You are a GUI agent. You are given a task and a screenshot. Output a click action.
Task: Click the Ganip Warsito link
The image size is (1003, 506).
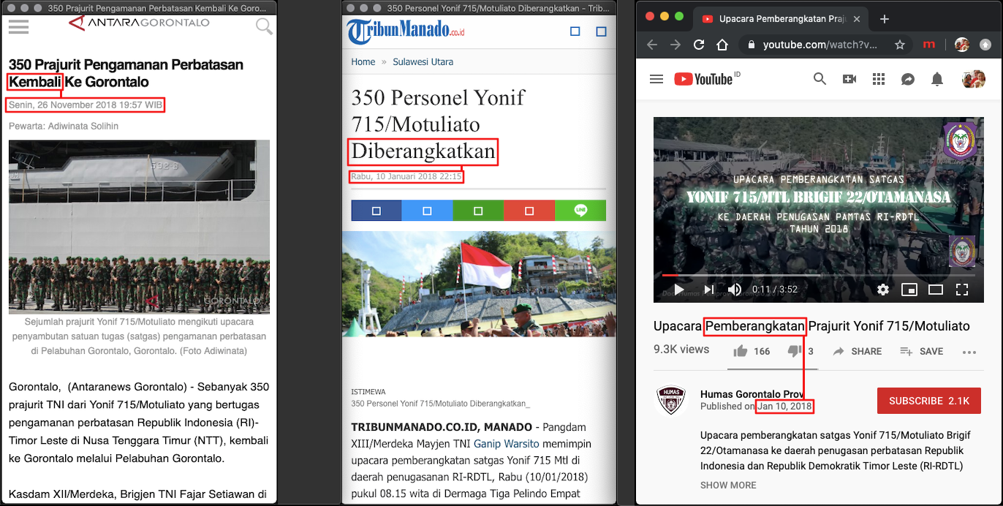coord(506,444)
